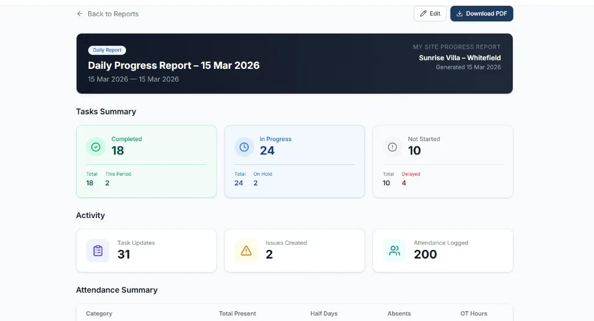Click the Attendance Summary heading

pos(117,290)
